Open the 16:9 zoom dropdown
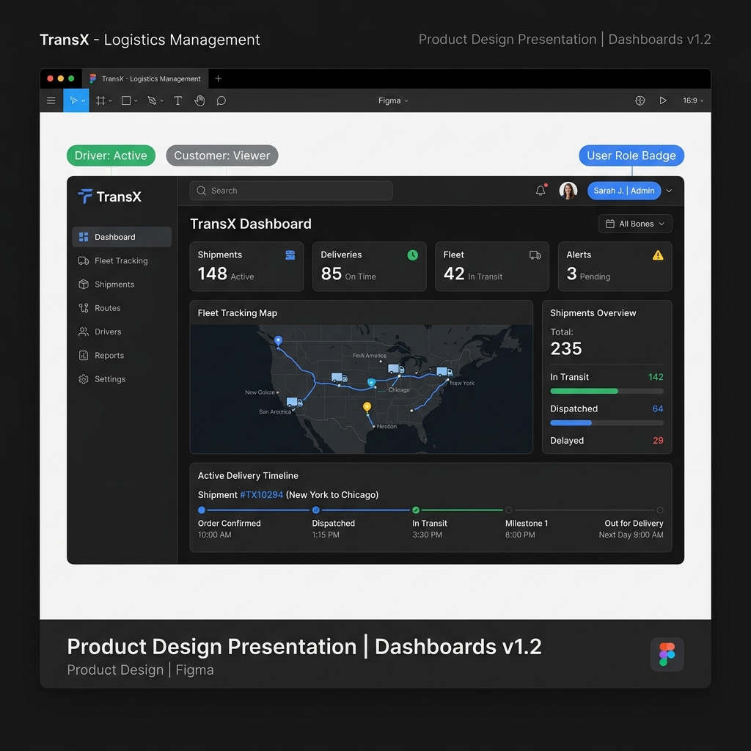The width and height of the screenshot is (751, 751). pos(693,100)
